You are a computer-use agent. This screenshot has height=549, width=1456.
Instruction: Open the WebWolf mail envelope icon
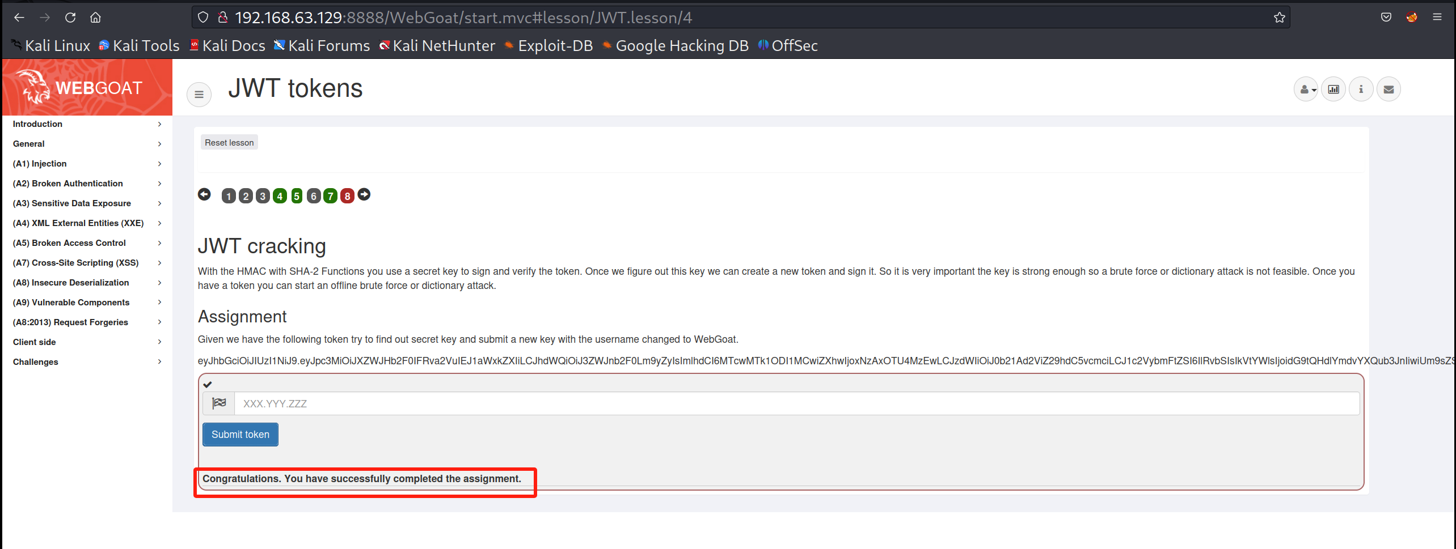pos(1389,89)
